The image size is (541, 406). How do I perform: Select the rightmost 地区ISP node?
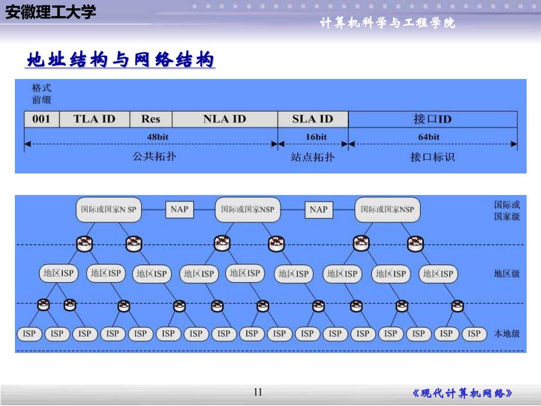coord(438,274)
